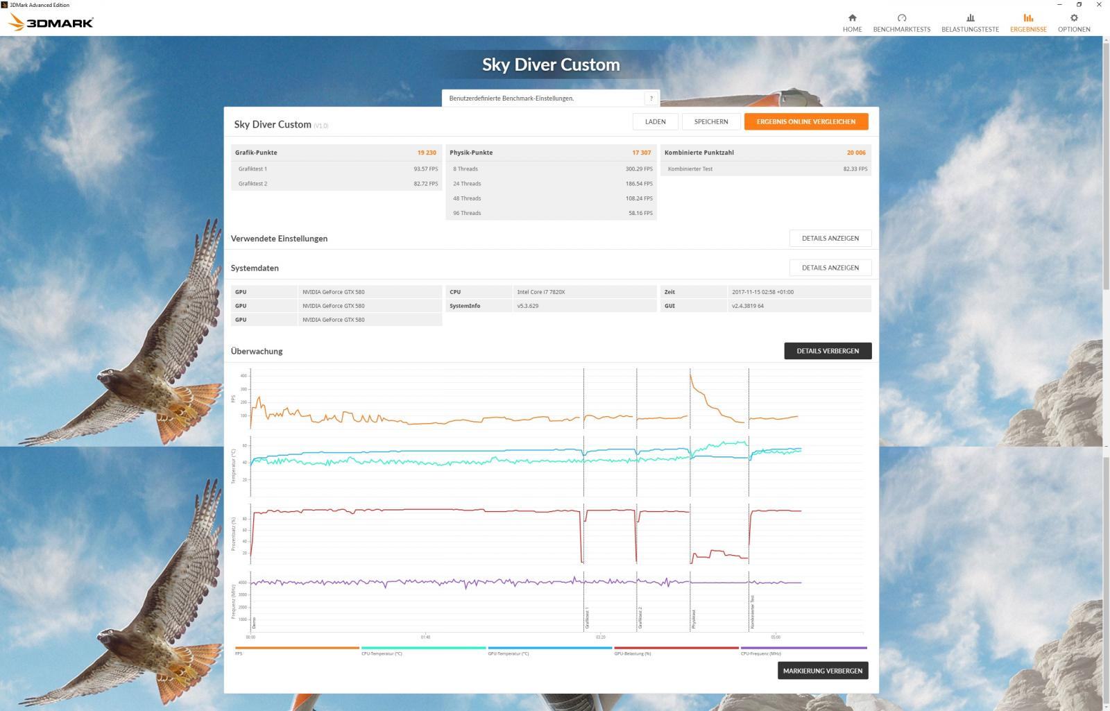Toggle the GPU-Temperatur legend line

pos(549,648)
